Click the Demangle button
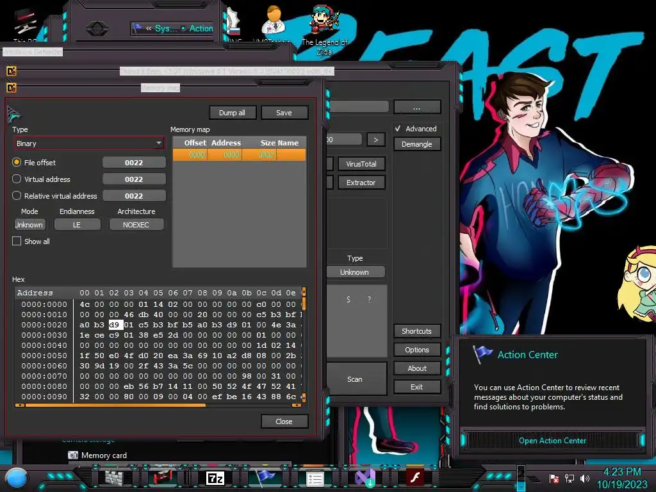 point(416,144)
